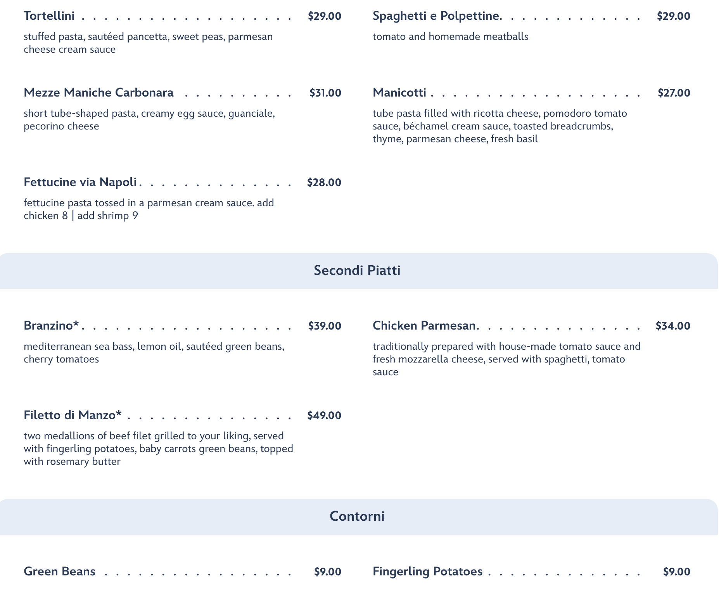
Task: Click the "tomato and homemade meatballs" description
Action: (x=450, y=37)
